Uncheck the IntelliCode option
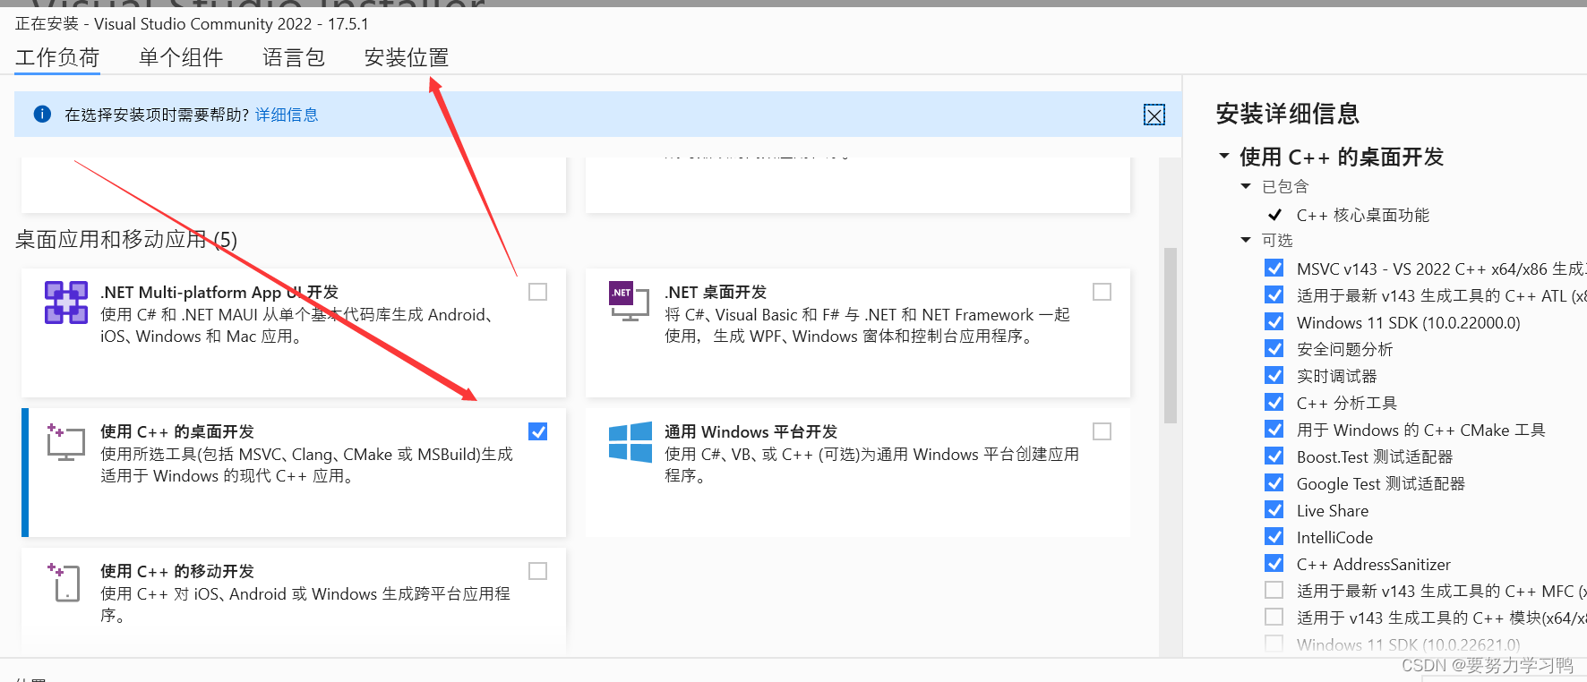1587x682 pixels. point(1274,536)
